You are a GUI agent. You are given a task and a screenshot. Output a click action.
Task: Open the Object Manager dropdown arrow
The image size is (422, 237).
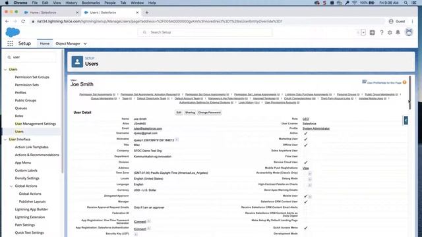click(85, 43)
